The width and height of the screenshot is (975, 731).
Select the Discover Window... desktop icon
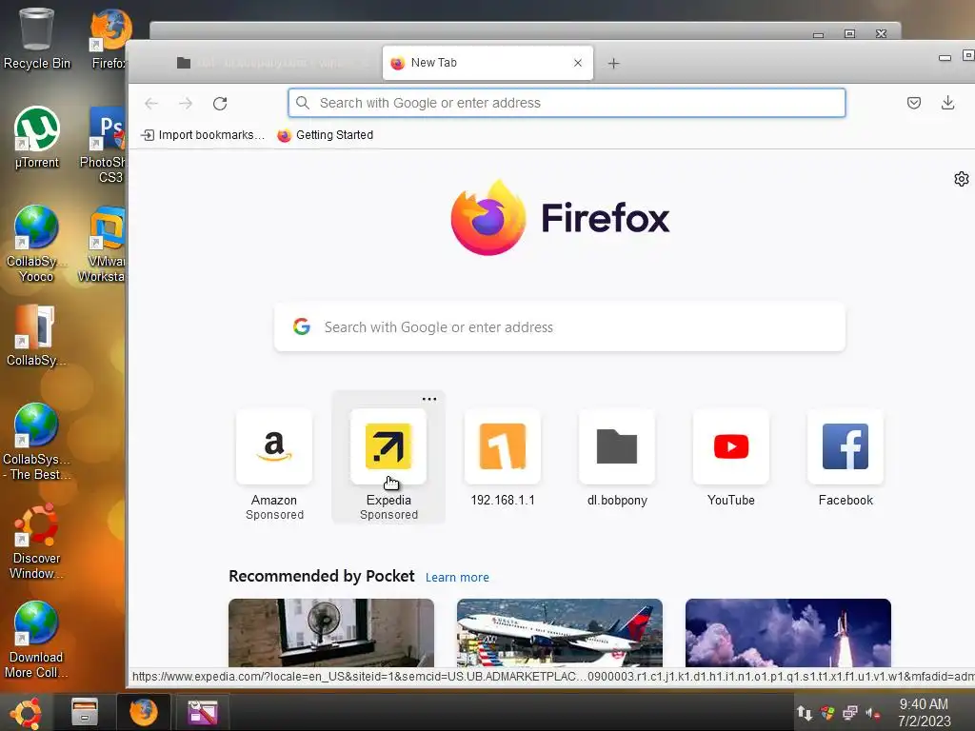37,541
